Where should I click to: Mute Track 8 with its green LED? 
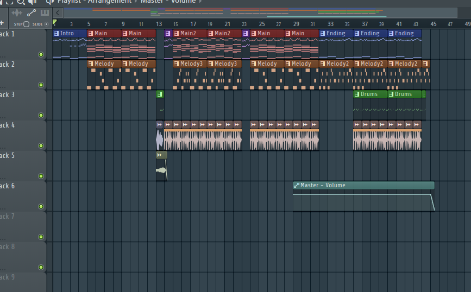pos(41,268)
